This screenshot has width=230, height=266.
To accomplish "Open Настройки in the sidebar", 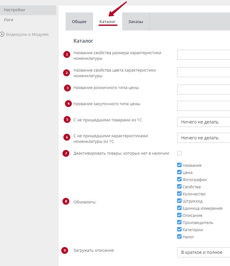I will pos(14,10).
